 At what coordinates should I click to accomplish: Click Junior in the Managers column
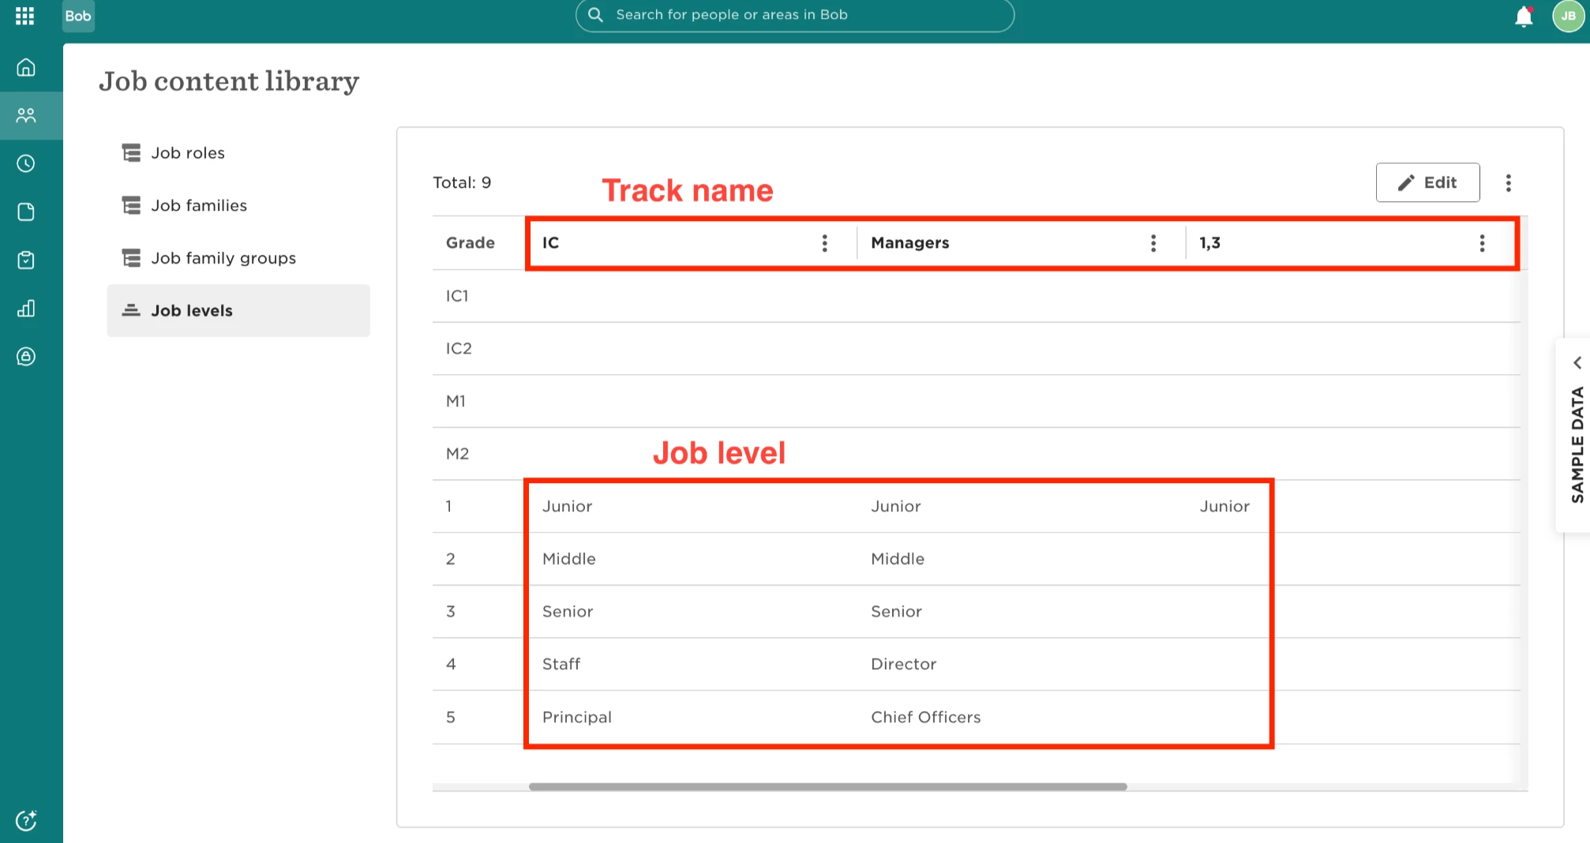click(896, 507)
